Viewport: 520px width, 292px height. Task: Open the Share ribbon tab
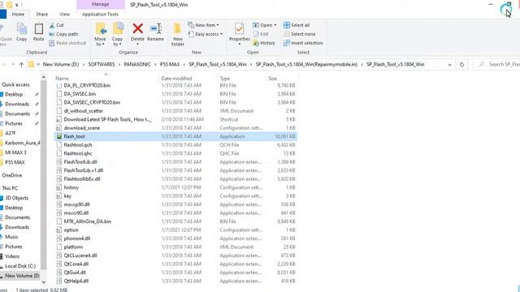click(42, 15)
